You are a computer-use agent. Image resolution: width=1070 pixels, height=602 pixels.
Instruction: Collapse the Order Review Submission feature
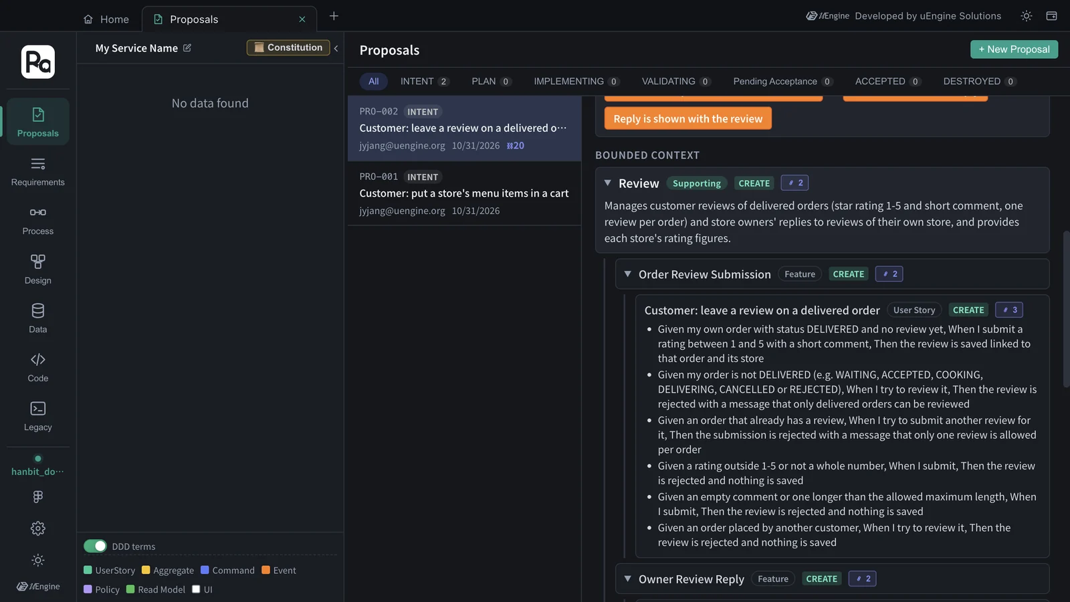[x=628, y=274]
